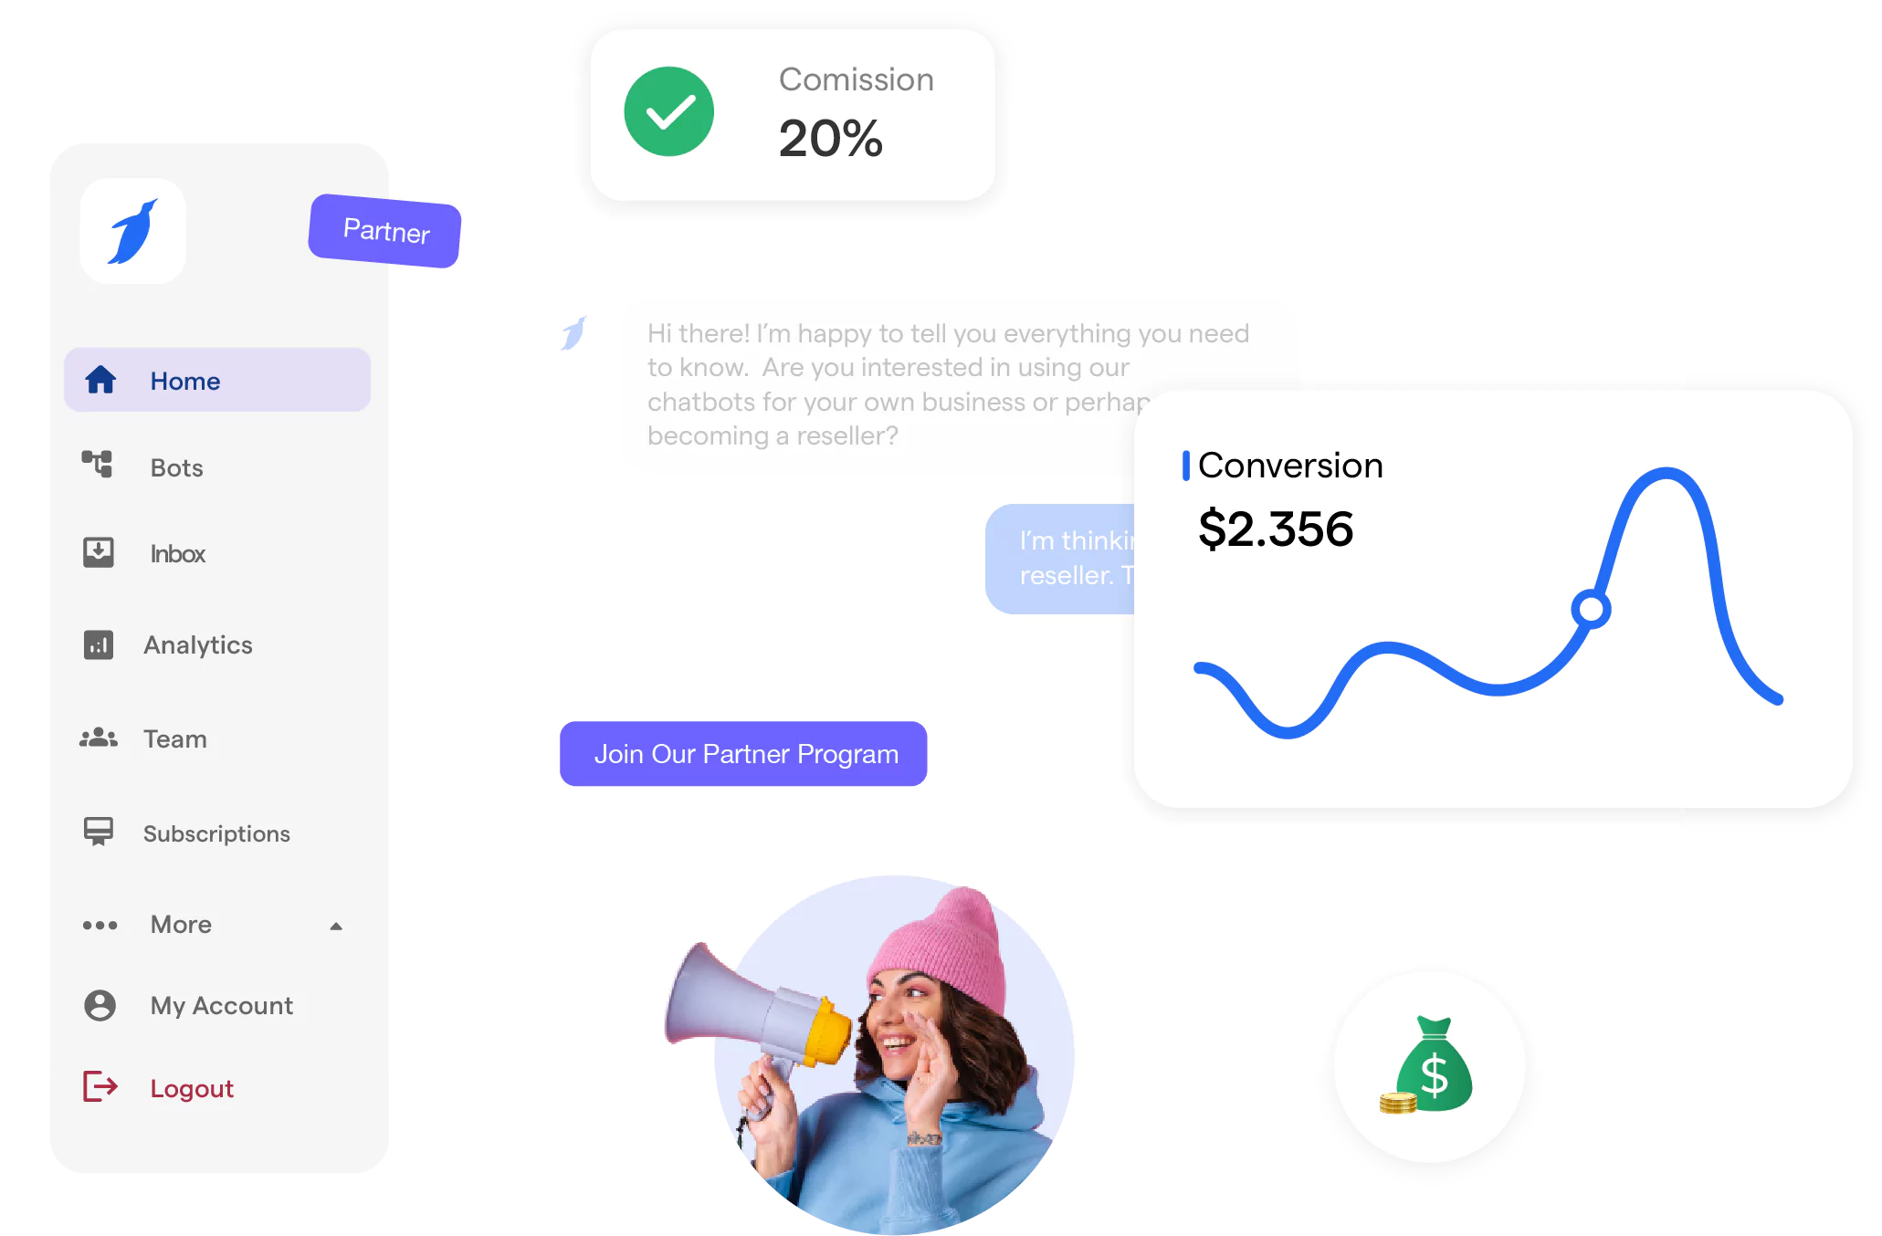Click the app logo bird icon

132,232
